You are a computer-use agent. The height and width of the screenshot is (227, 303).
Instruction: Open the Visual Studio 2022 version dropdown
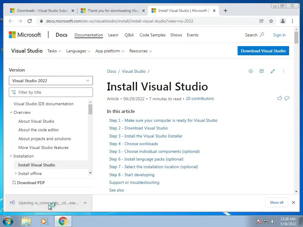click(x=51, y=80)
